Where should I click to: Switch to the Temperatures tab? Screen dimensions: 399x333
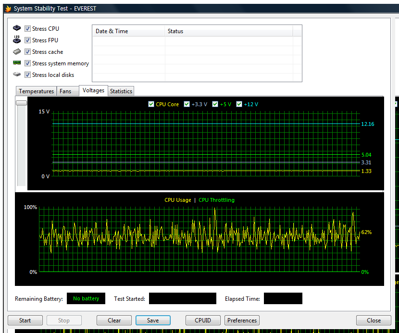tap(36, 91)
